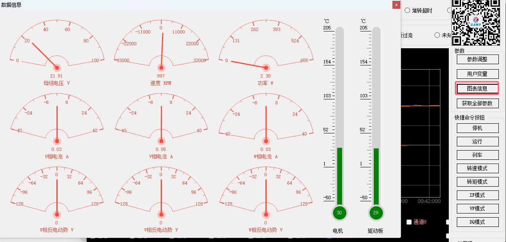Screen dimensions: 506x242
Task: Select the 堵转超时 radio button
Action: (407, 10)
